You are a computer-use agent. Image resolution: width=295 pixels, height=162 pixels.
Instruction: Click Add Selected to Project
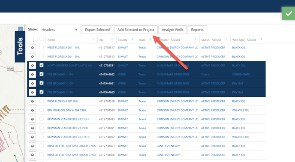[135, 30]
